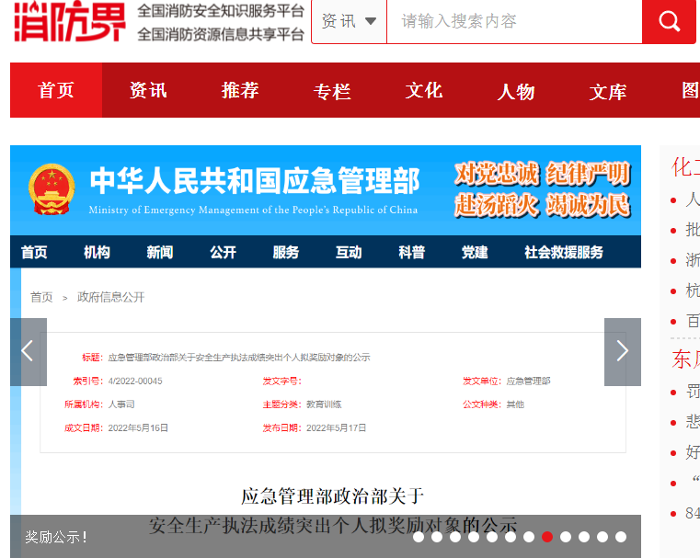Click the 首页 breadcrumb link

(x=41, y=297)
